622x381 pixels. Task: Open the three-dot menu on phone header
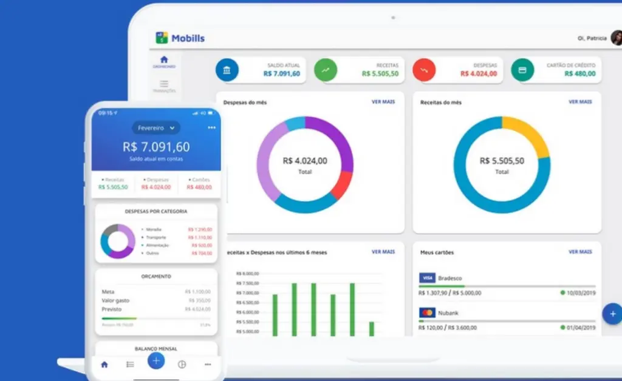tap(211, 128)
